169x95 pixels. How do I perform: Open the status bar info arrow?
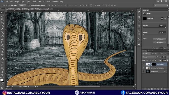pos(36,87)
